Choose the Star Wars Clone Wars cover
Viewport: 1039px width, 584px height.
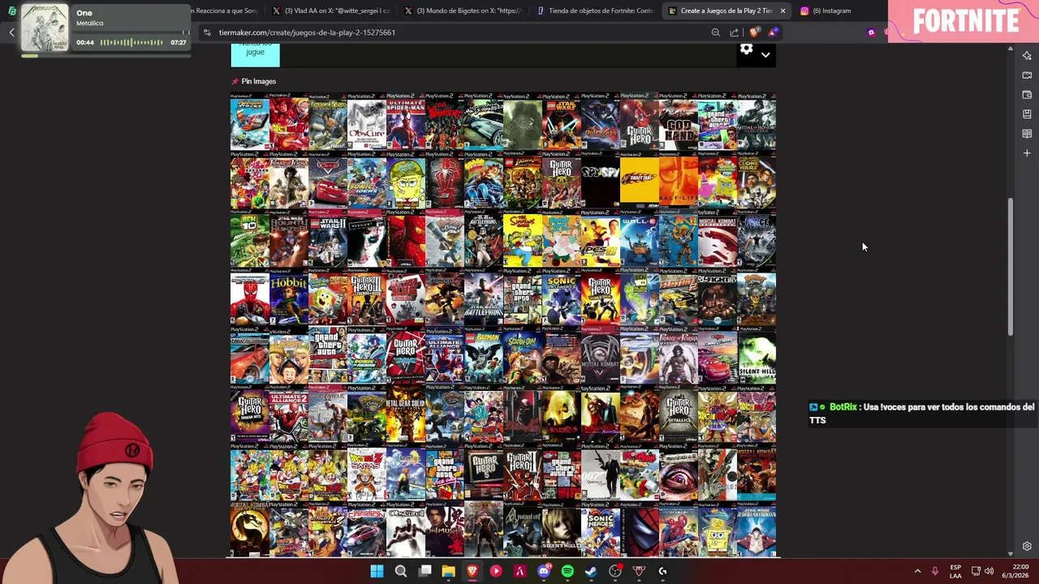tap(757, 180)
